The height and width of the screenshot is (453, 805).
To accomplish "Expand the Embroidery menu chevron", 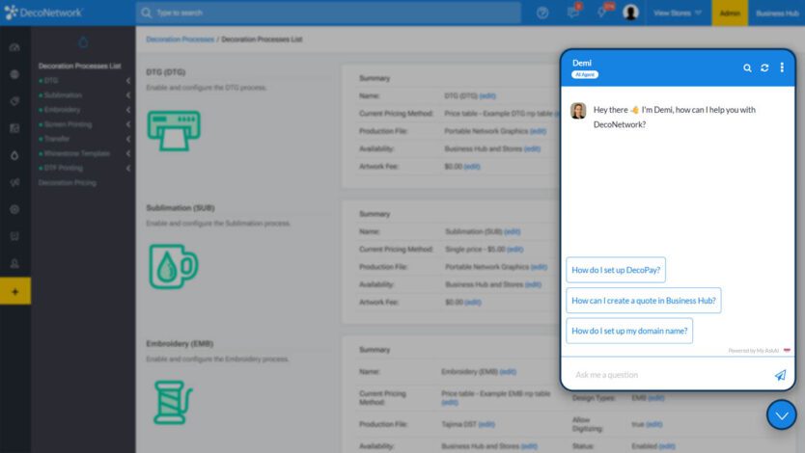I will pos(127,109).
